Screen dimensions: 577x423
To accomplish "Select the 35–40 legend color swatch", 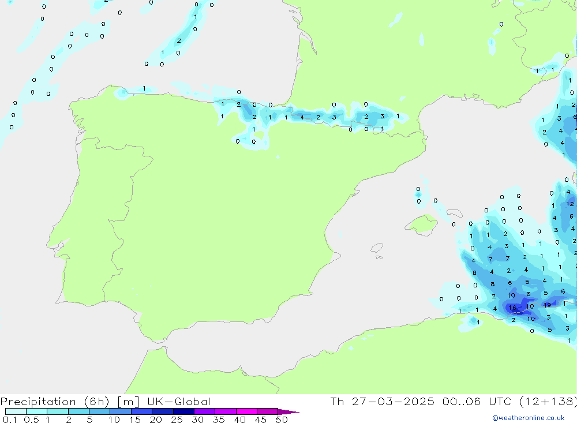I will tap(226, 411).
